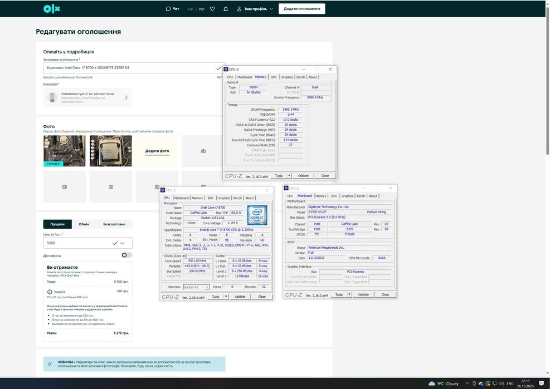Viewport: 550px width, 389px height.
Task: Click CPU-Z title icon in the Memory window
Action: (226, 69)
